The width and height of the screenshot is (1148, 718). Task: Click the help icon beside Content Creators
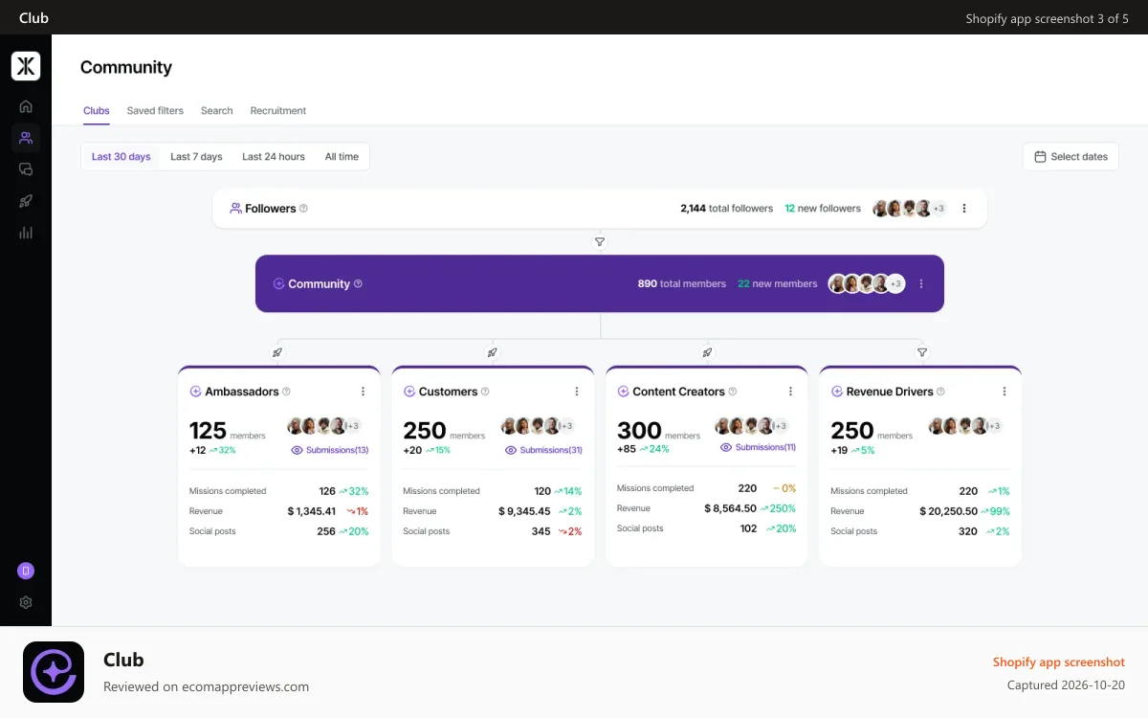(733, 392)
